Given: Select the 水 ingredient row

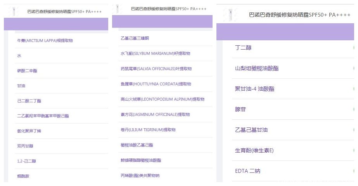Looking at the screenshot, I should pos(19,56).
